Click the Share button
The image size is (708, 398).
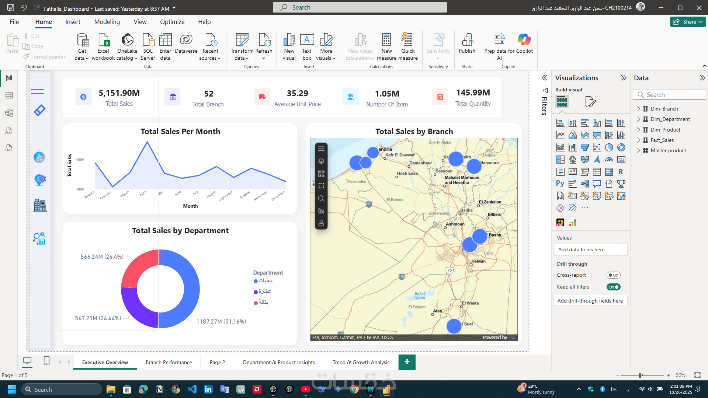point(687,22)
